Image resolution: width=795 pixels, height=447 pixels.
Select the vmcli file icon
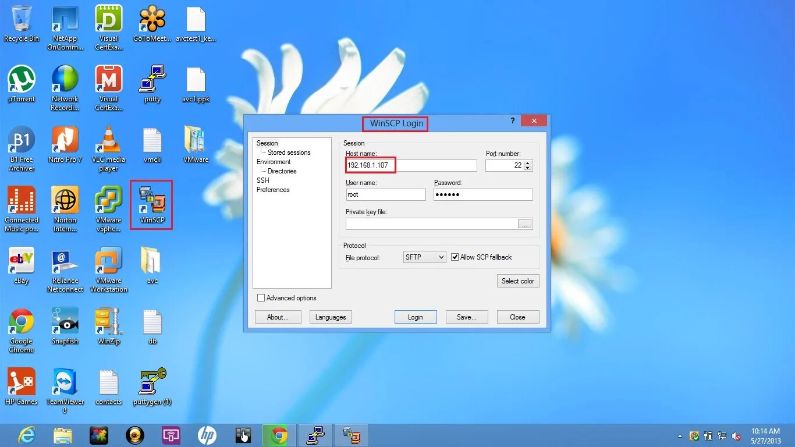coord(152,145)
